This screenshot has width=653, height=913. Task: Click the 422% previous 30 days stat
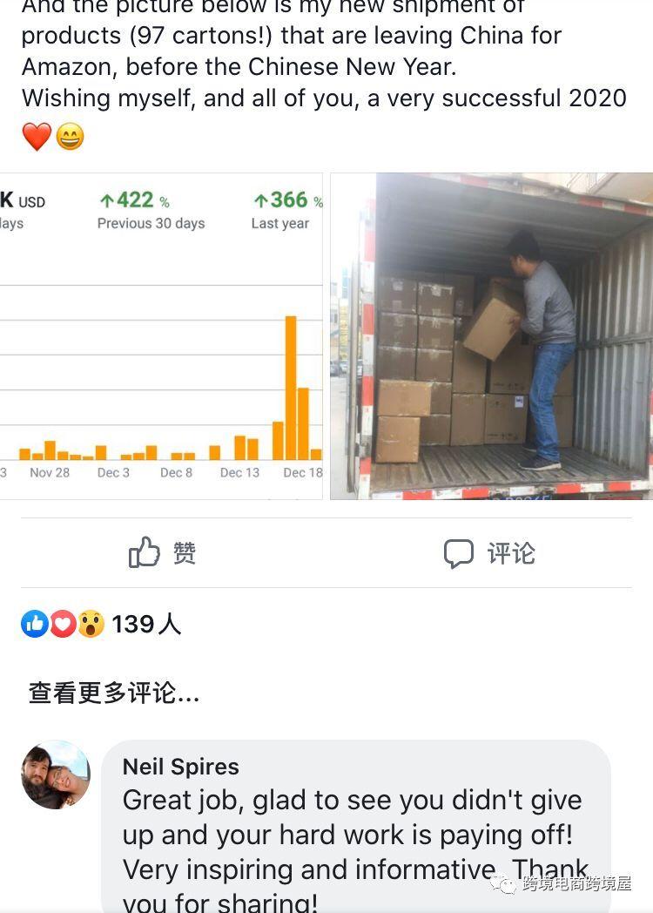tap(151, 210)
